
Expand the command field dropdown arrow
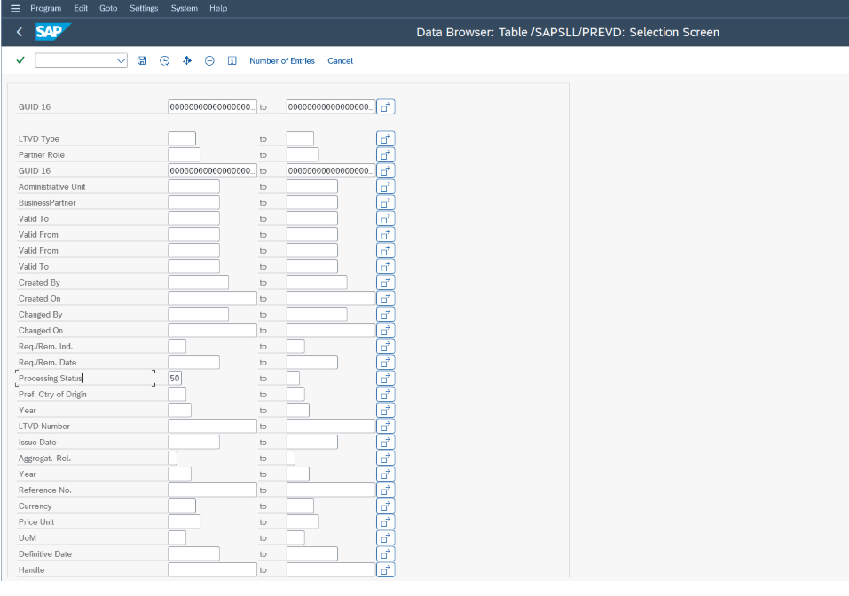(122, 60)
